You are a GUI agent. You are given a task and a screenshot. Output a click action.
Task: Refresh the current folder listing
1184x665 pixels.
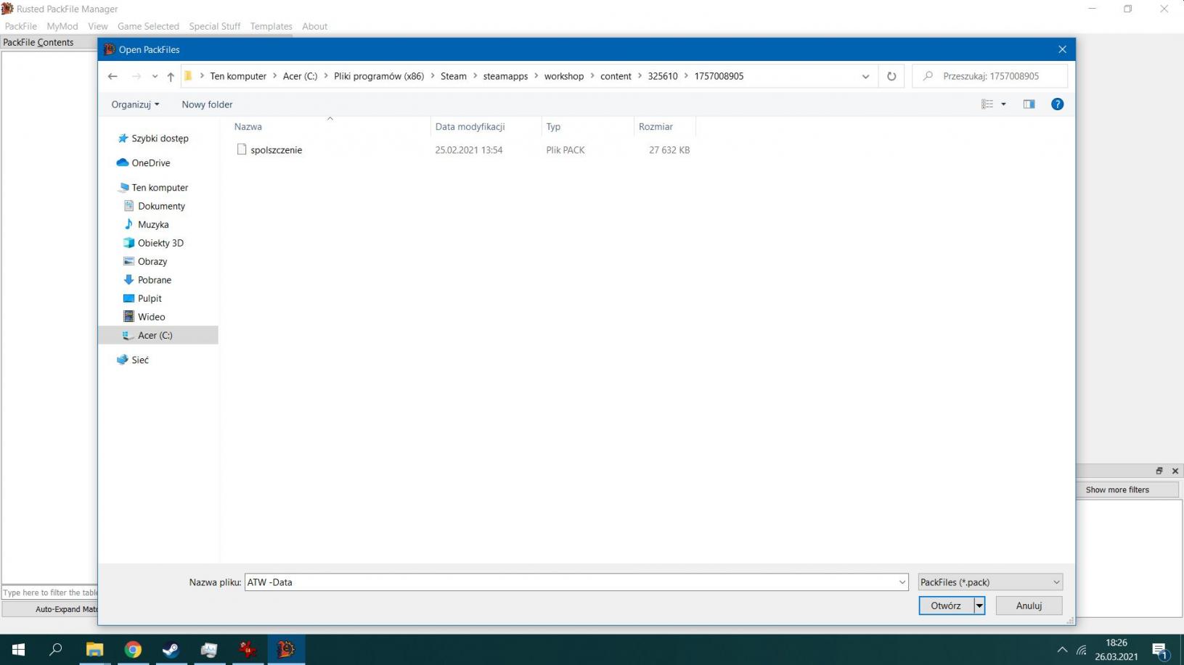pyautogui.click(x=891, y=76)
